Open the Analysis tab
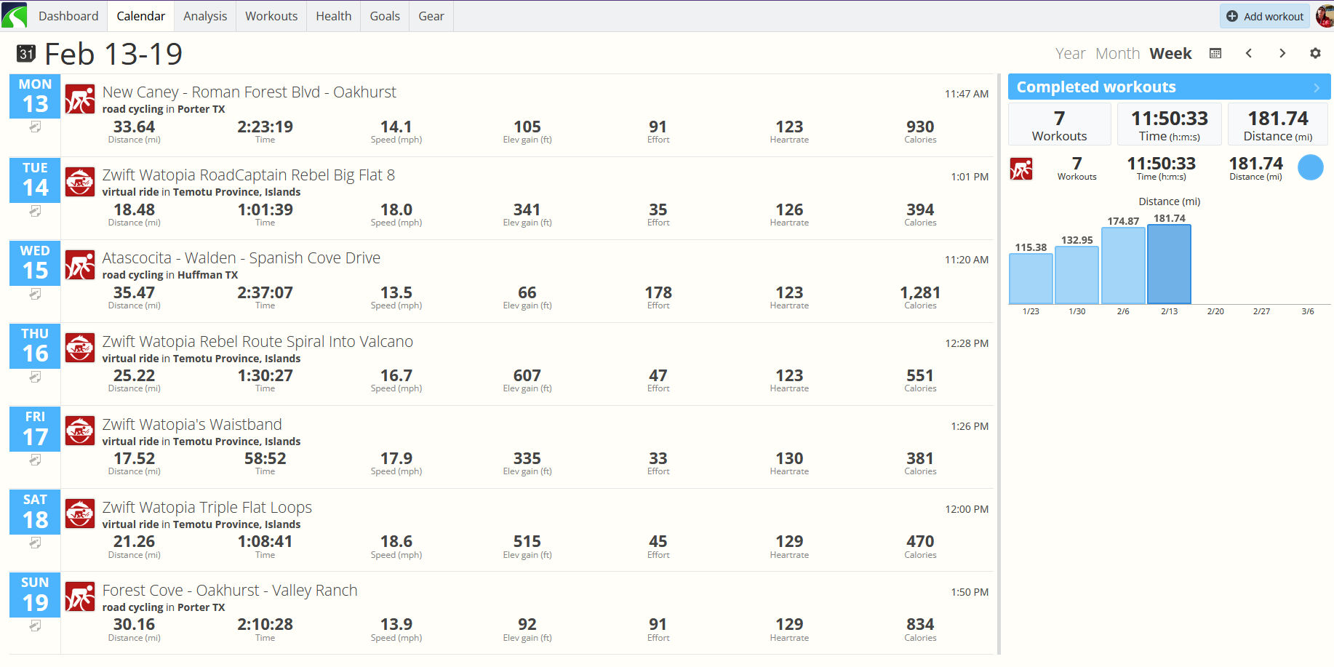Screen dimensions: 1334x667 pos(205,16)
